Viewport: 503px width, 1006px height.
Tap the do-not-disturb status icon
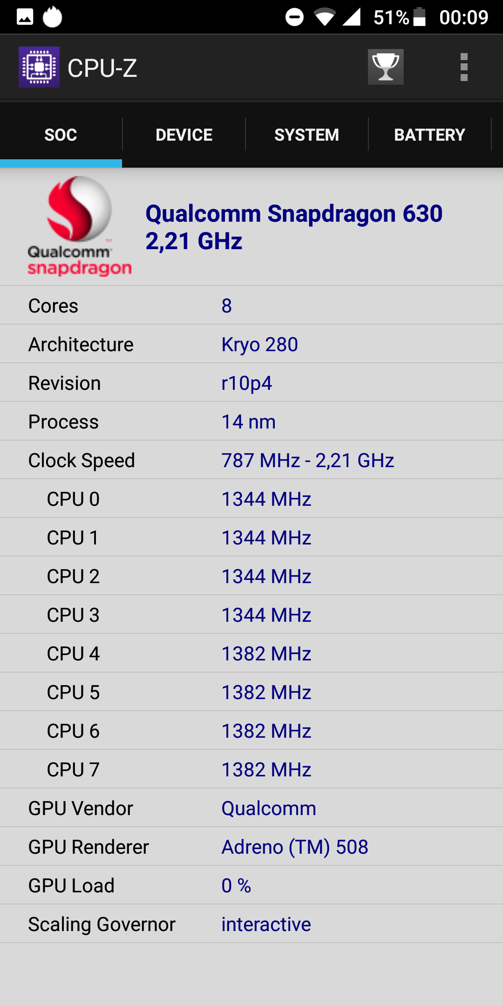(x=294, y=17)
